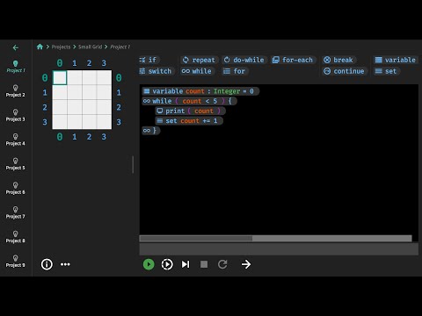Image resolution: width=422 pixels, height=316 pixels.
Task: Run the program with green play button
Action: (x=149, y=264)
